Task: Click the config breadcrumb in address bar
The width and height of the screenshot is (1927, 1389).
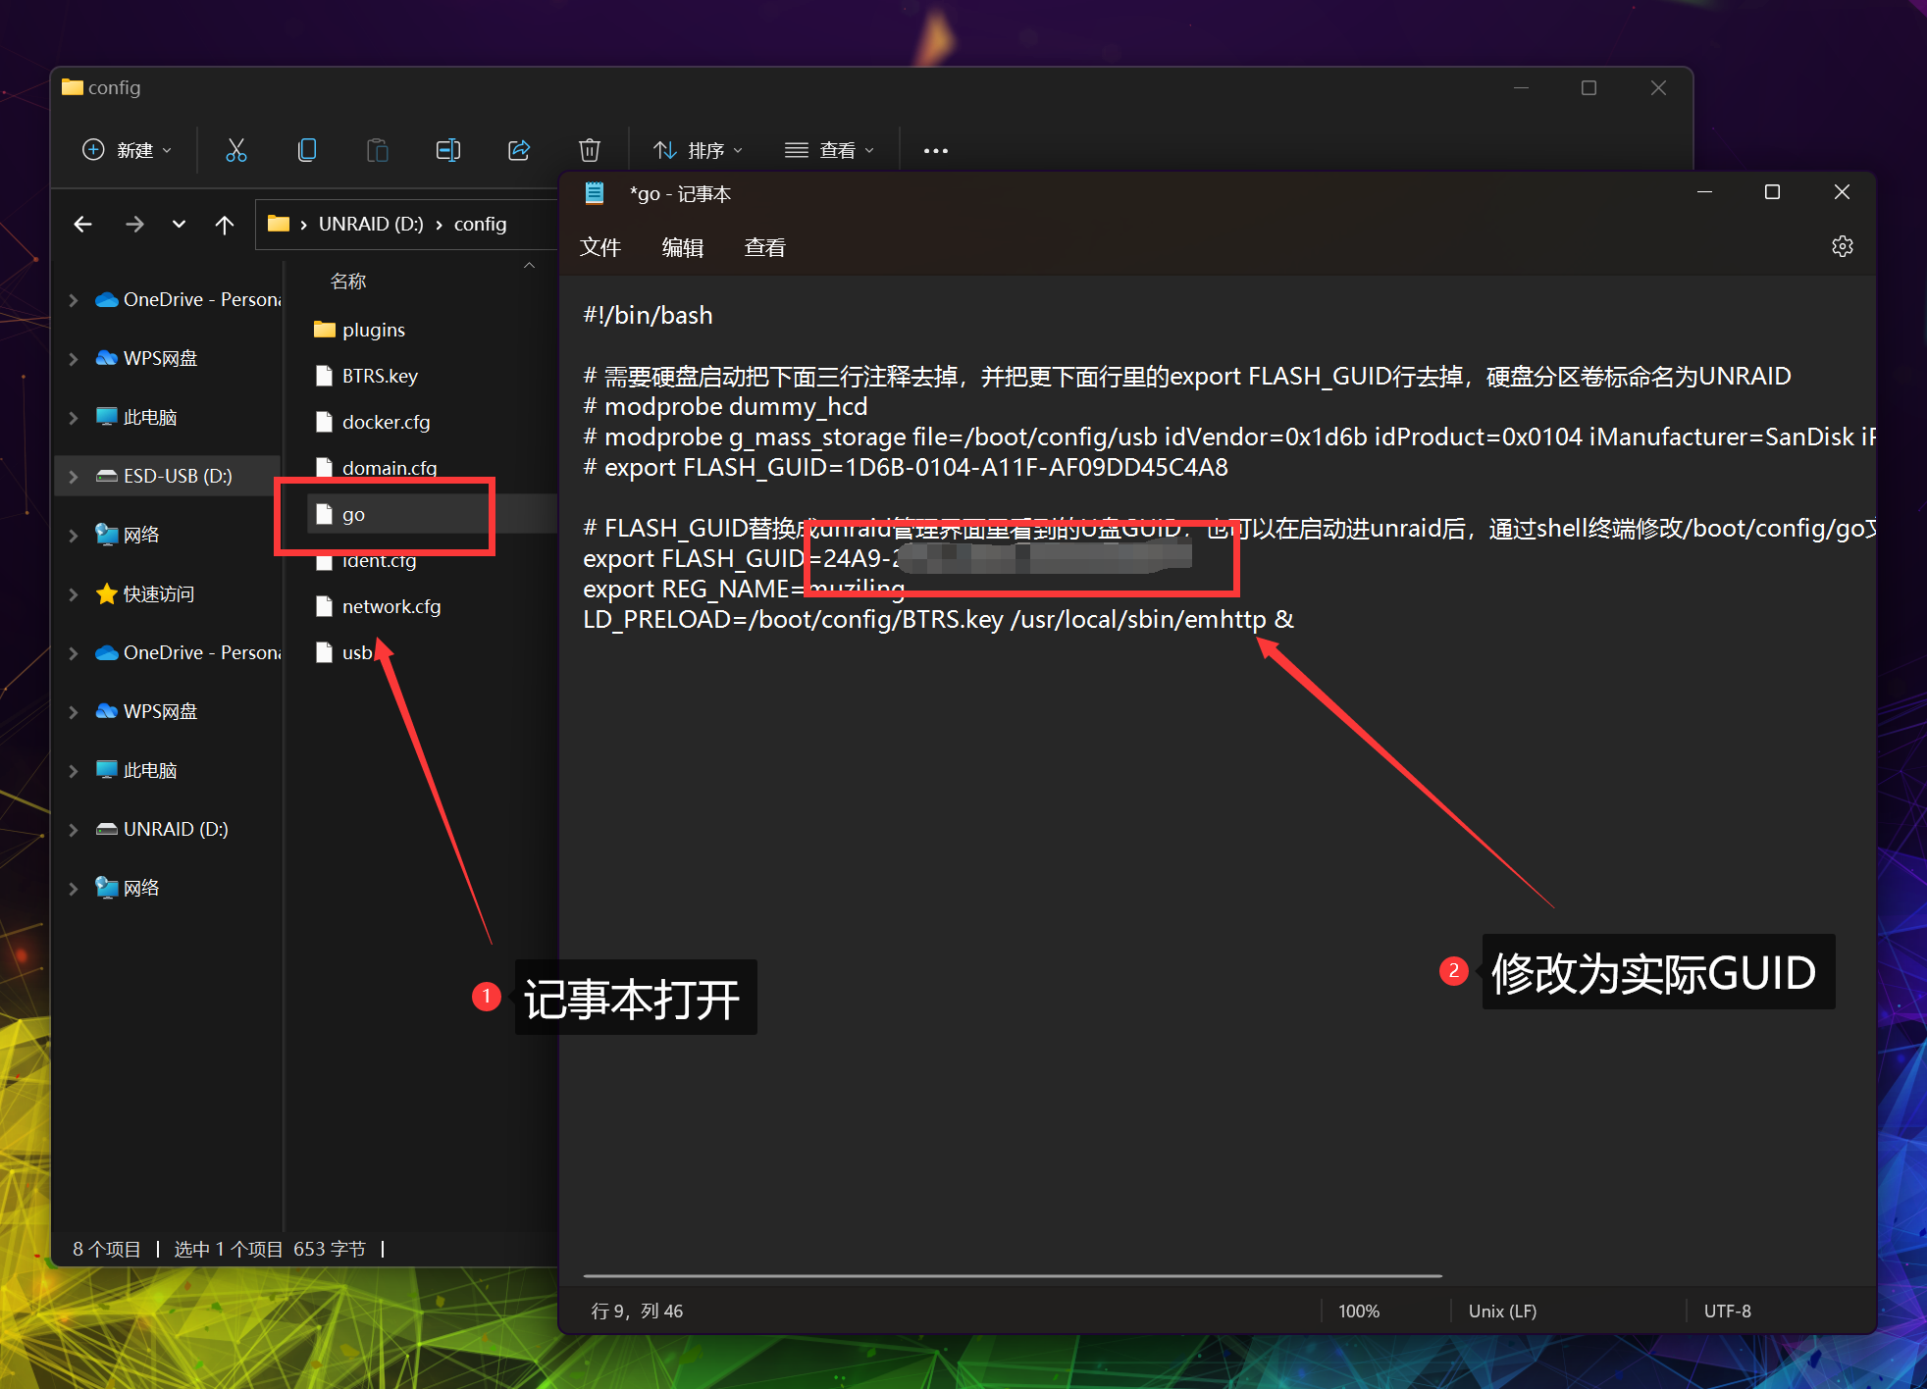Action: pyautogui.click(x=480, y=225)
